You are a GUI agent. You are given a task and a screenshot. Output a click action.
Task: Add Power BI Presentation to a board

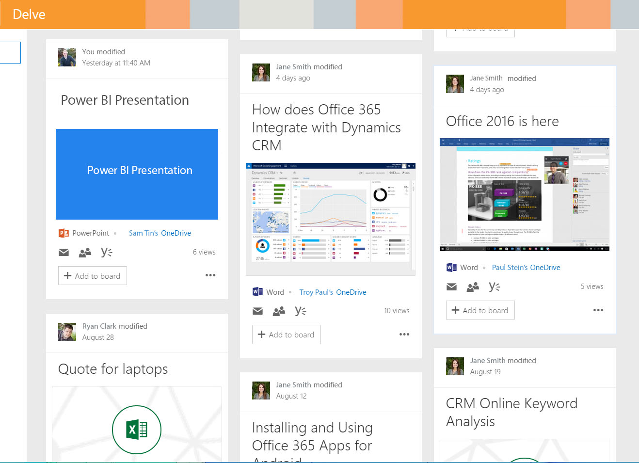[x=93, y=276]
